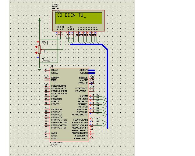This screenshot has width=195, height=156.
Task: Click the e wire label near pin 4 of U1
Action: click(97, 124)
